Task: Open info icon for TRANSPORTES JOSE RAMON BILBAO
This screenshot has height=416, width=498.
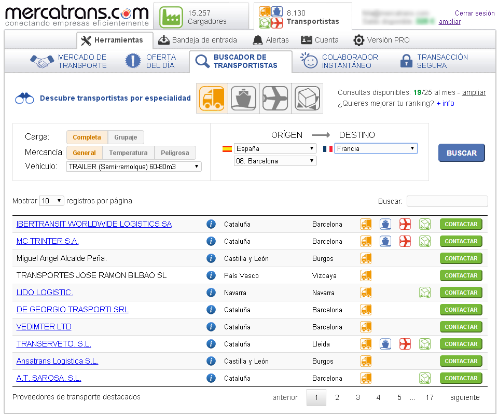Action: pyautogui.click(x=211, y=275)
